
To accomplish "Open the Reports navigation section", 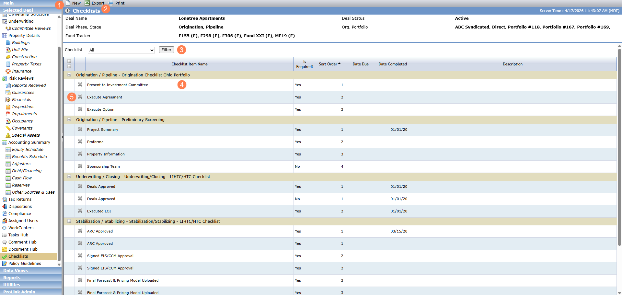I will tap(31, 278).
